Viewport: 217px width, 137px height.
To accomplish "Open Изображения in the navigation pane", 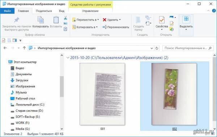I will coord(23,86).
